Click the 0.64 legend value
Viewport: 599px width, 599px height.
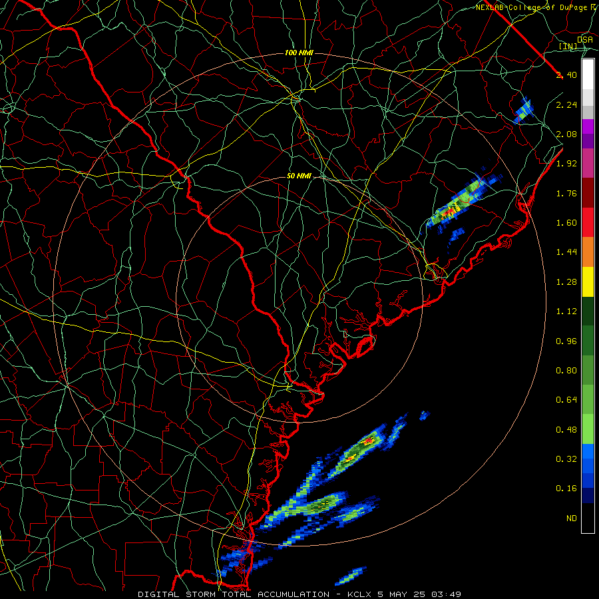click(x=566, y=400)
